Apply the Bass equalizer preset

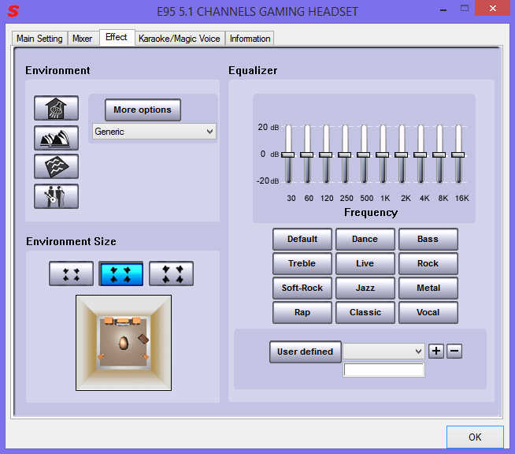tap(428, 239)
